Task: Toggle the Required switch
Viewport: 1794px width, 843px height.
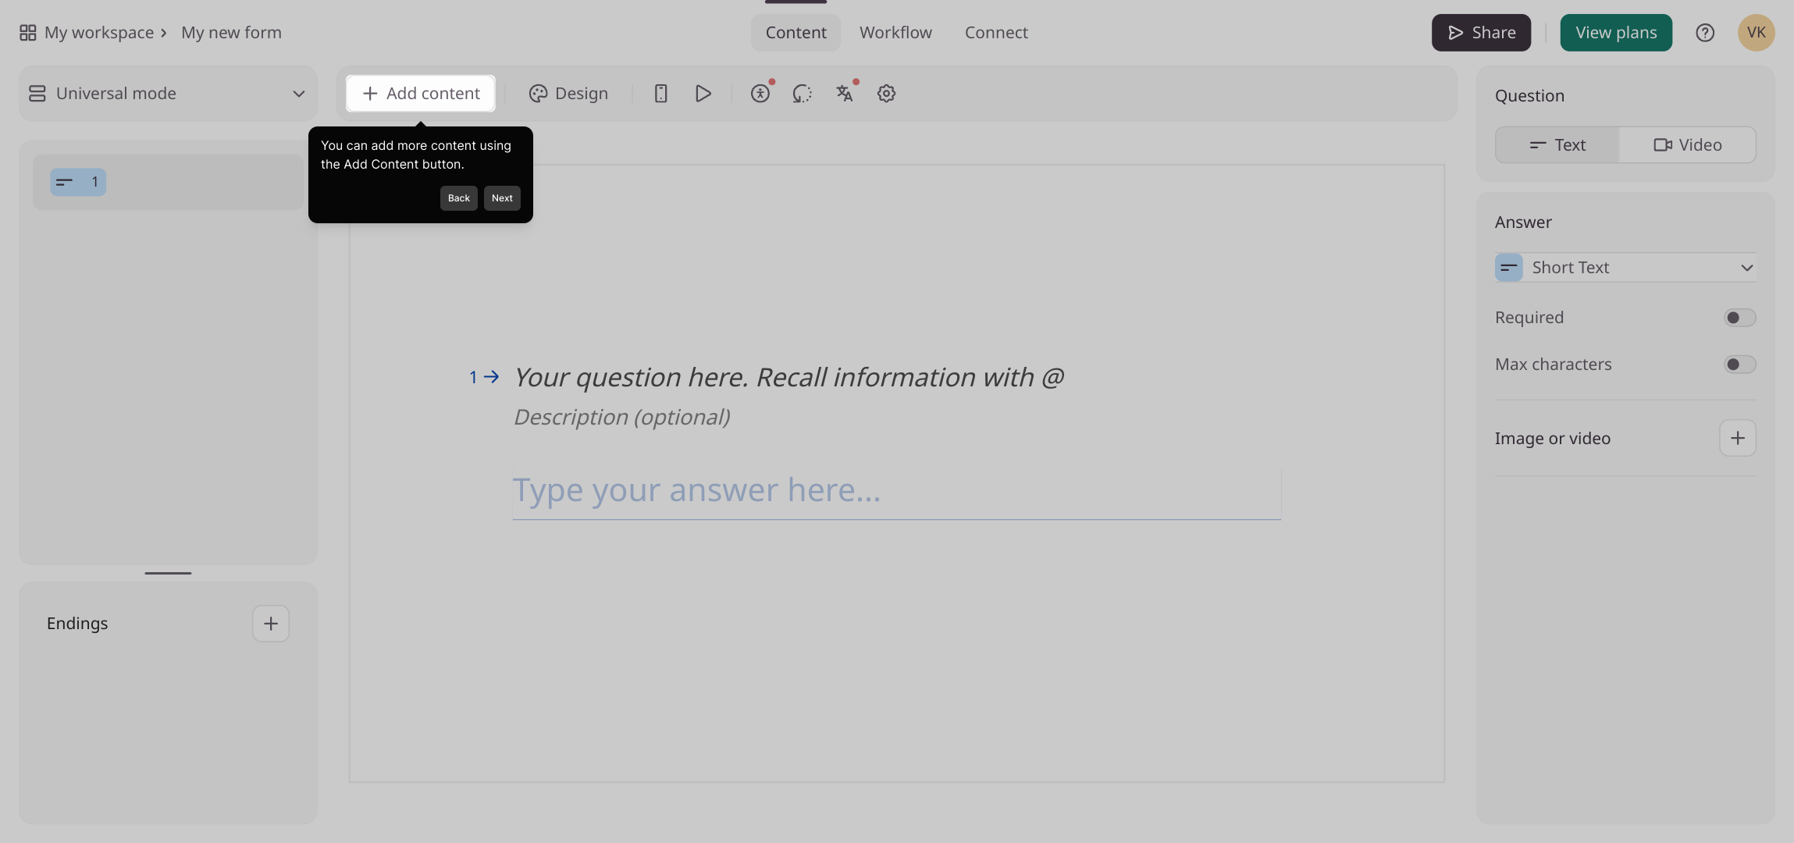Action: coord(1740,318)
